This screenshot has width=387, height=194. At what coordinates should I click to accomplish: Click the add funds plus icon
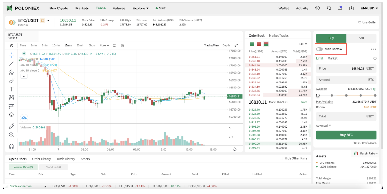click(x=375, y=89)
